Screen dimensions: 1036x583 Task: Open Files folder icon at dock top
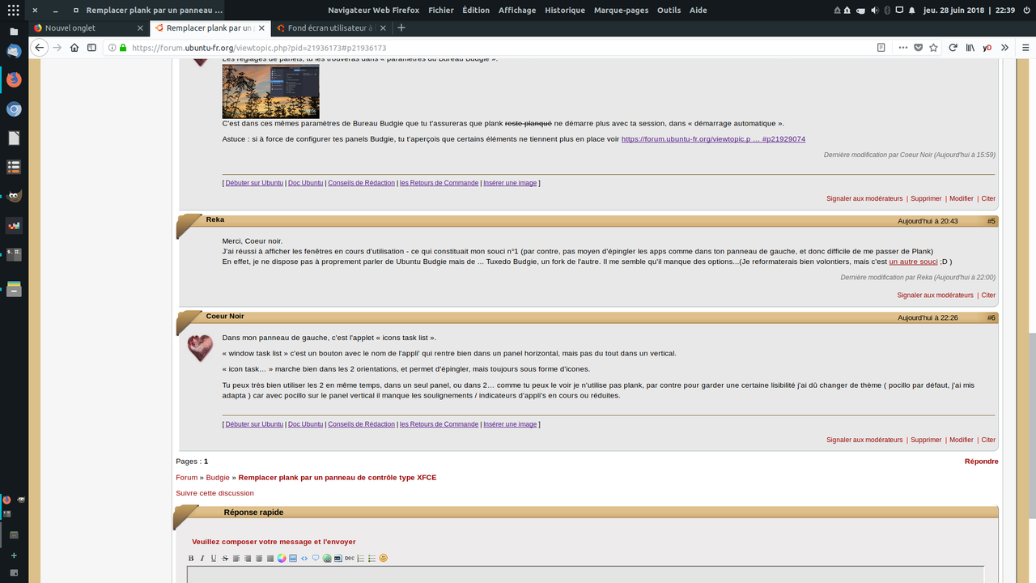point(13,31)
